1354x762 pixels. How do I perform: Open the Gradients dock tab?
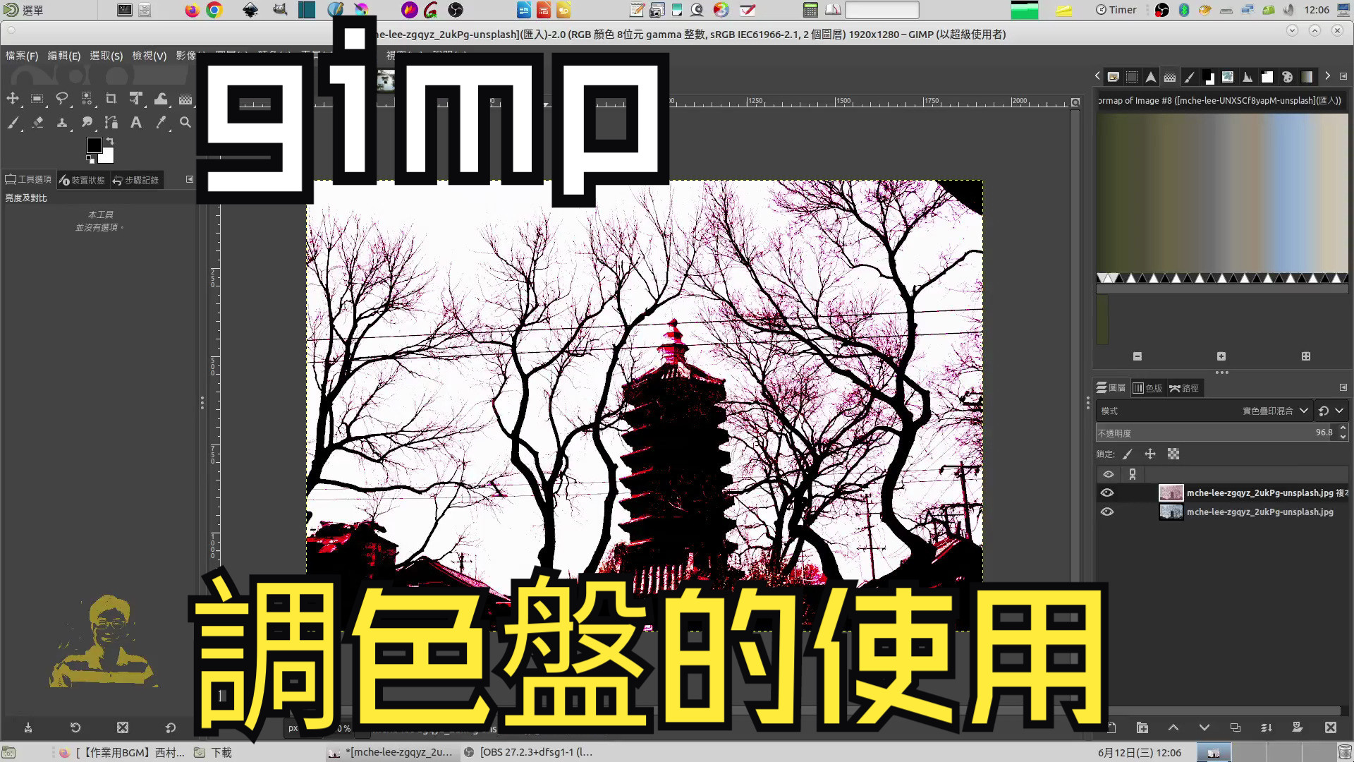(x=1307, y=77)
